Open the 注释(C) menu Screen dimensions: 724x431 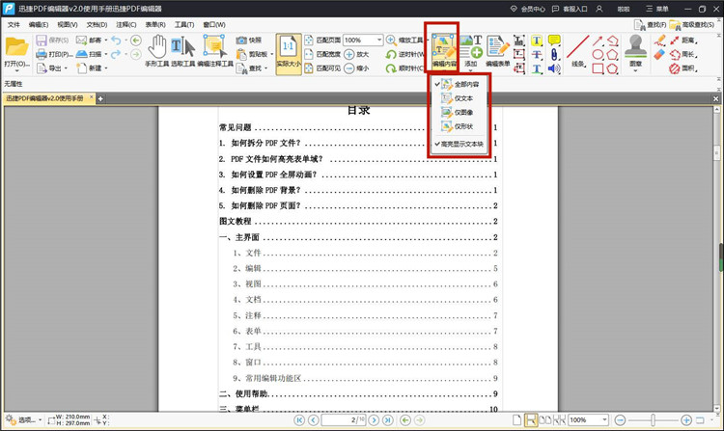click(x=126, y=24)
